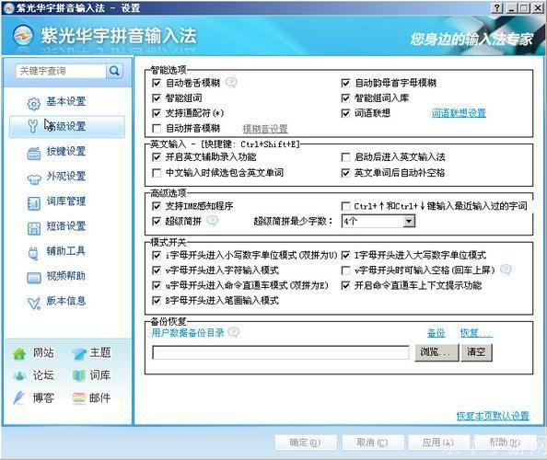This screenshot has width=547, height=460.
Task: Click the envelope icon beside 邮件
Action: [x=79, y=397]
